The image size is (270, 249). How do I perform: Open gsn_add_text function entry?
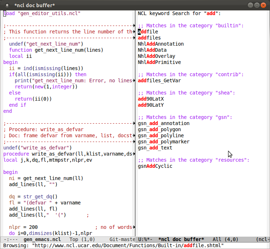pos(155,148)
